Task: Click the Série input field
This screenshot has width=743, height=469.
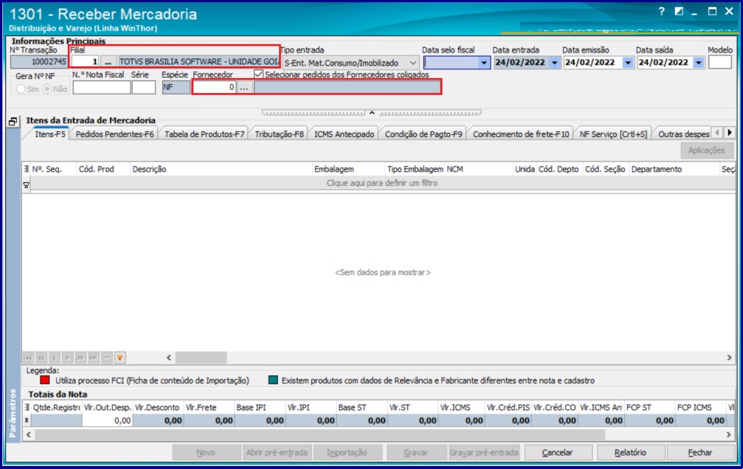Action: click(144, 87)
